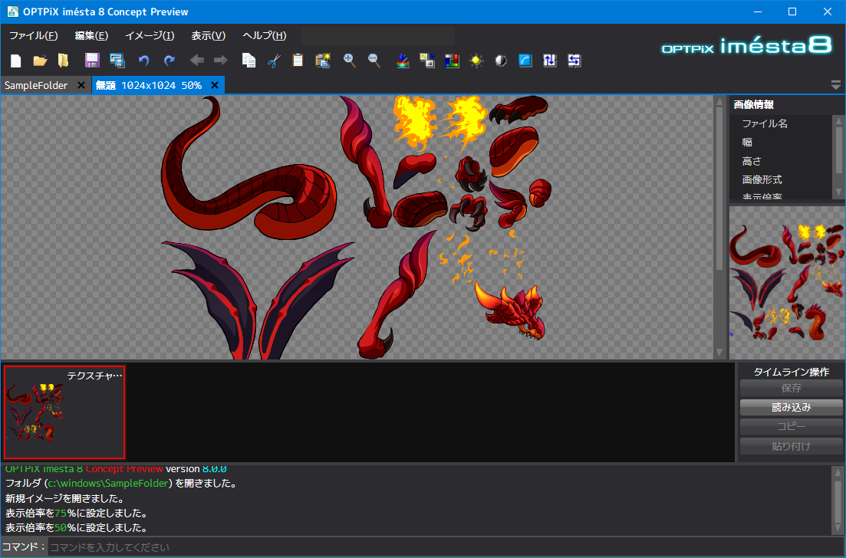Click the 表示倍率を50%に設定しました log line
Screen dimensions: 846x558
tap(76, 528)
